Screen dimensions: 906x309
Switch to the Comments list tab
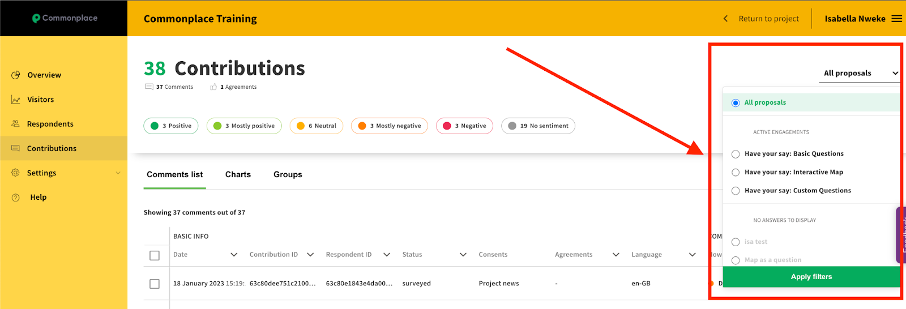(174, 174)
